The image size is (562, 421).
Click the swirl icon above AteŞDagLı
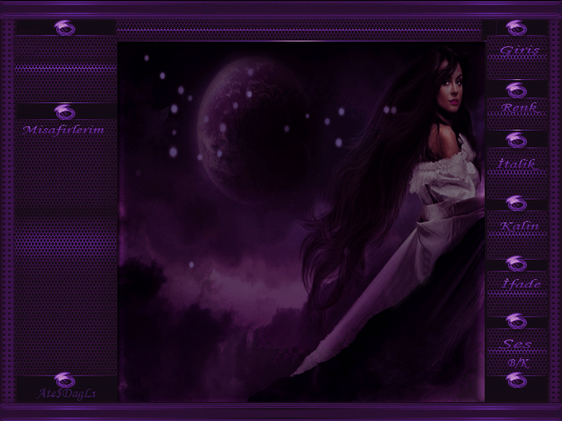click(65, 380)
